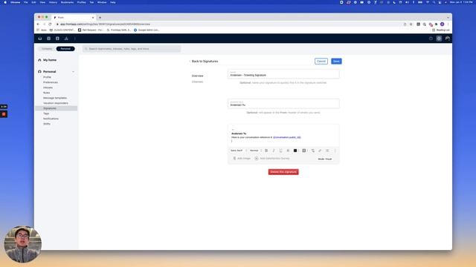Viewport: 476px width, 267px height.
Task: Open Shifts in sidebar
Action: click(x=46, y=124)
